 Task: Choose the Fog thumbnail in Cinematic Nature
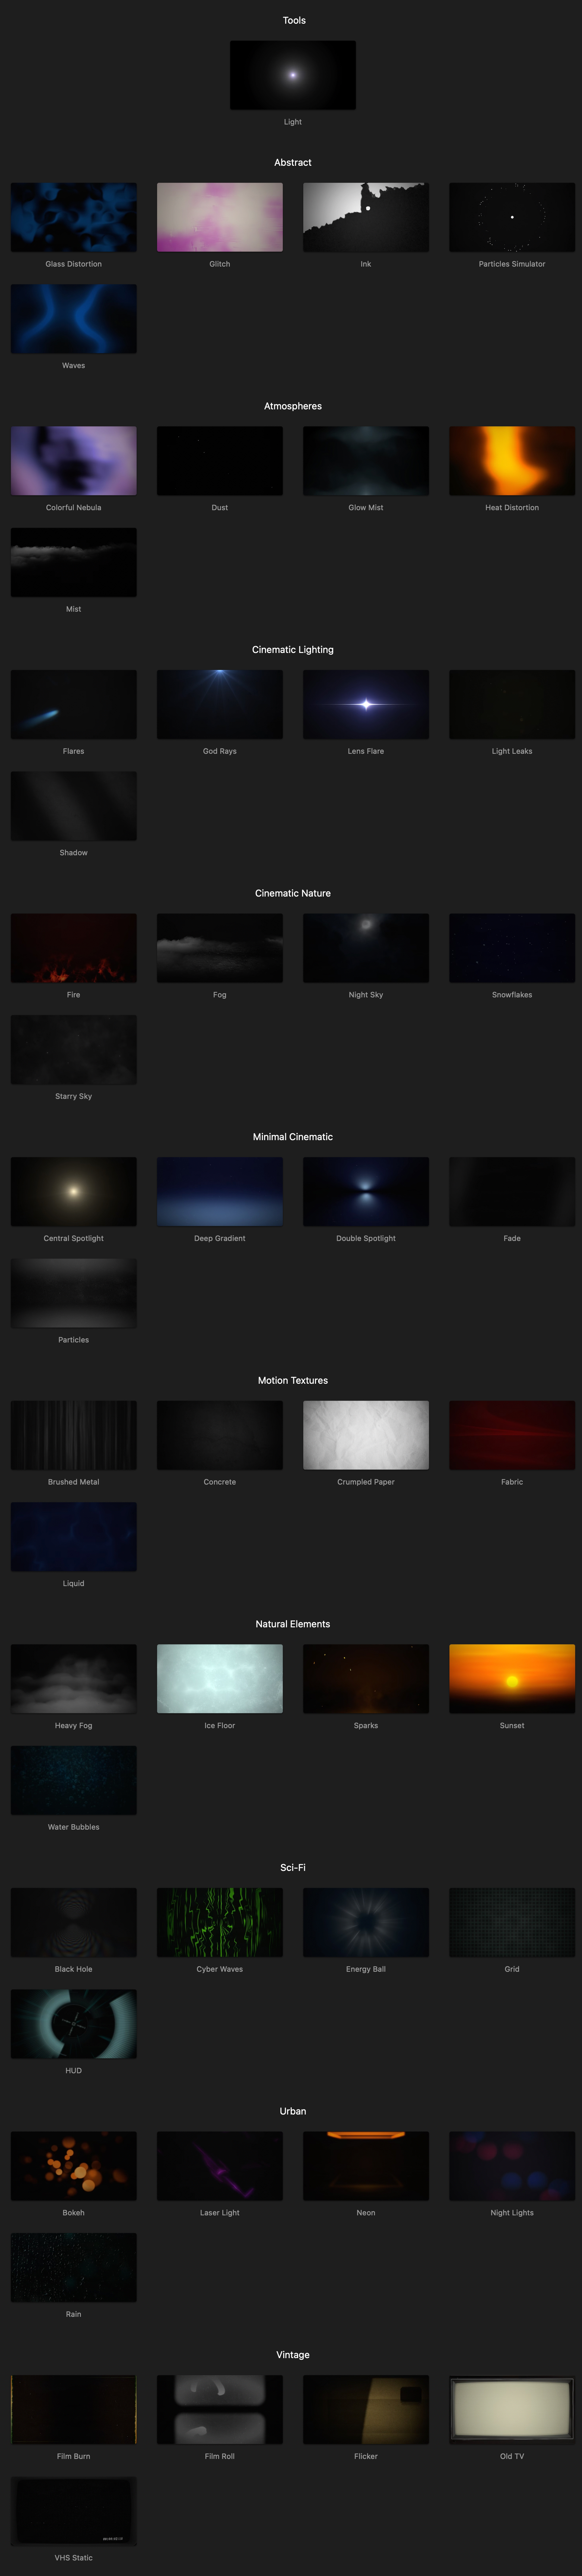tap(220, 948)
